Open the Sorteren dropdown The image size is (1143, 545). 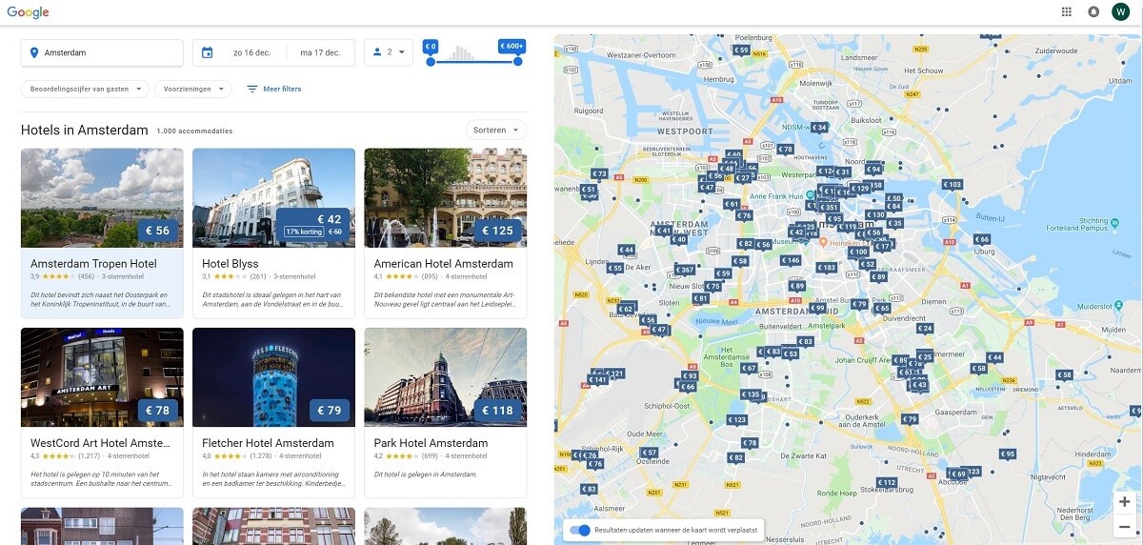[x=495, y=130]
